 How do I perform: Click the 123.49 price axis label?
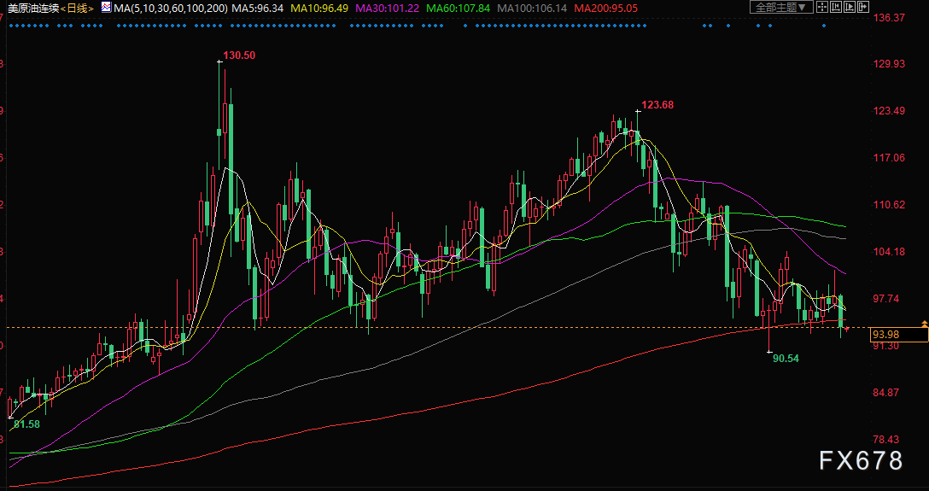click(890, 111)
